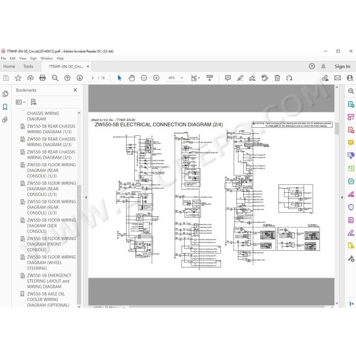Select the Highlight text pen tool
This screenshot has height=356, width=356.
240,78
